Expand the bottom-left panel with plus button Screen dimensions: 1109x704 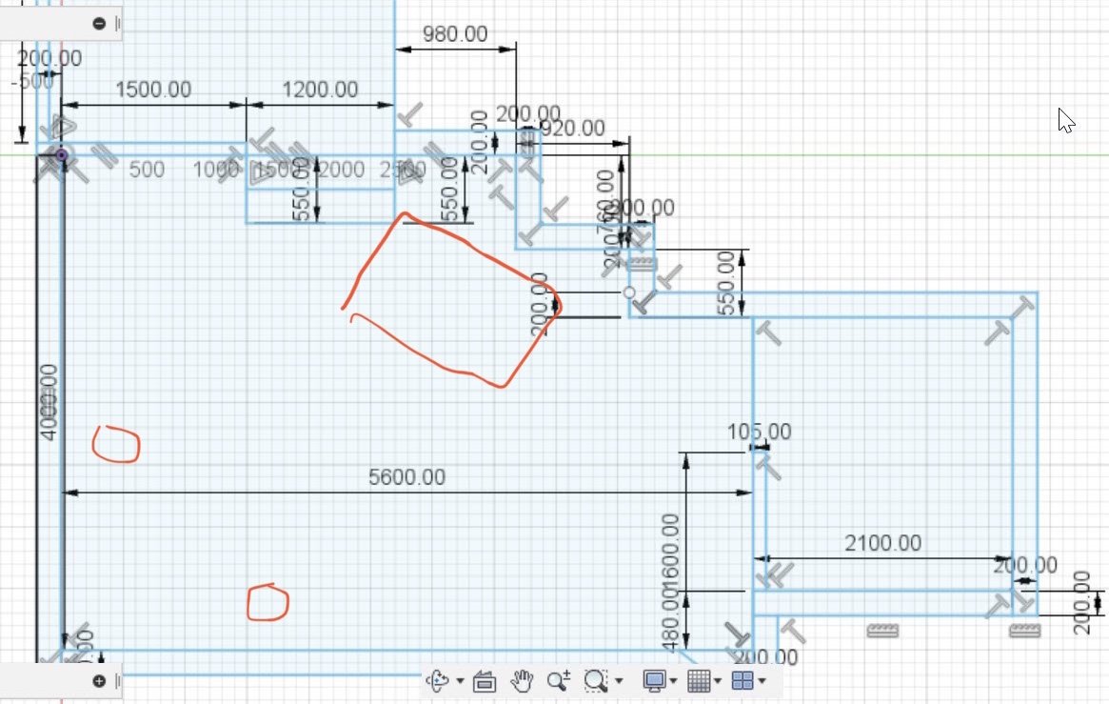99,680
